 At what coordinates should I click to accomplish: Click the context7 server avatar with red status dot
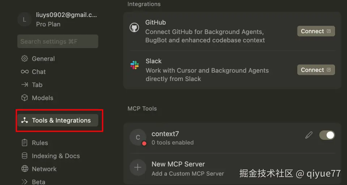pos(138,137)
